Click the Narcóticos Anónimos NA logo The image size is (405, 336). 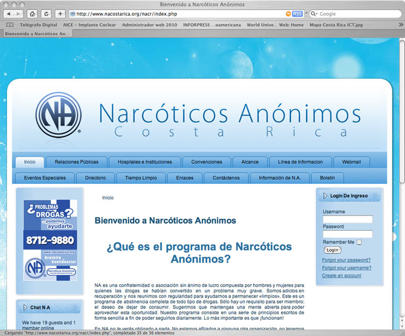click(58, 115)
